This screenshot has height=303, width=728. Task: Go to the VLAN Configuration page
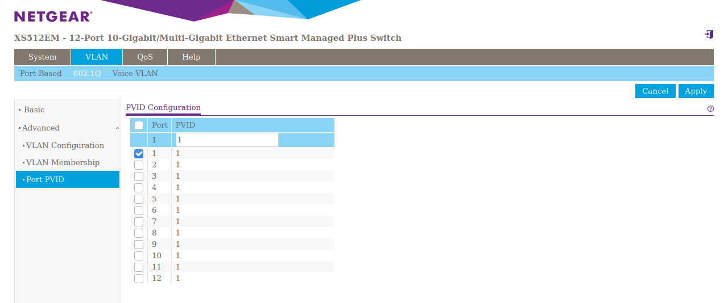point(65,146)
